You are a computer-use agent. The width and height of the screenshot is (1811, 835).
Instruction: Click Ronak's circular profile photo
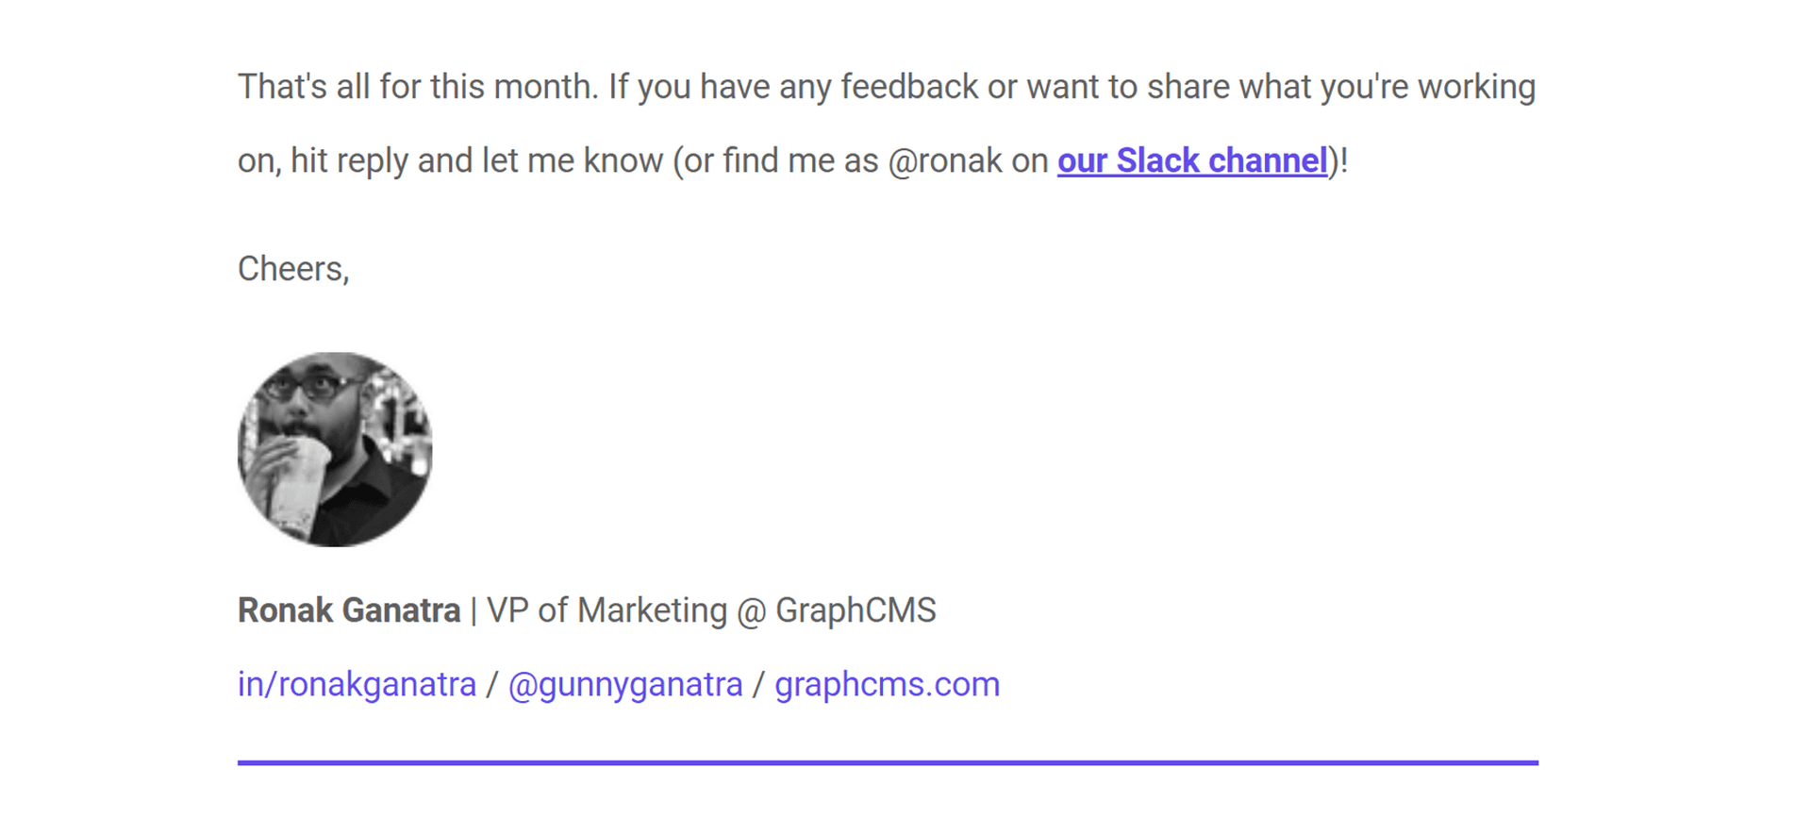(335, 449)
